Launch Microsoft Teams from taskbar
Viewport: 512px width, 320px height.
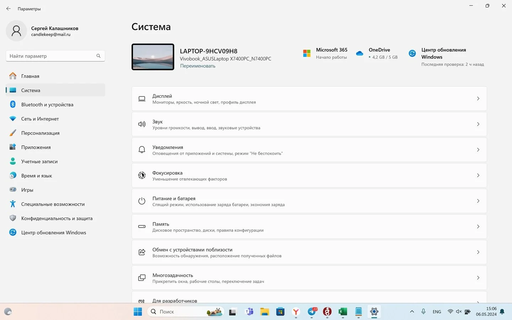tap(249, 312)
